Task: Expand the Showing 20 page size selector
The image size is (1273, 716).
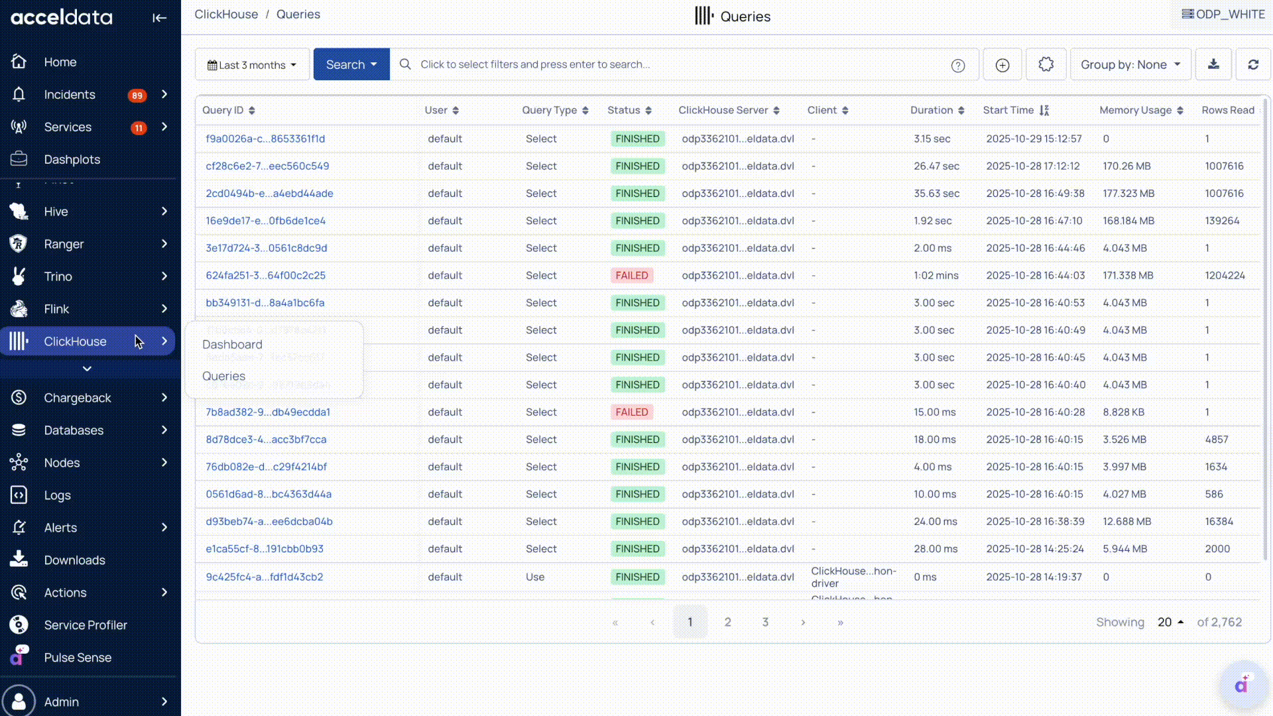Action: tap(1170, 622)
